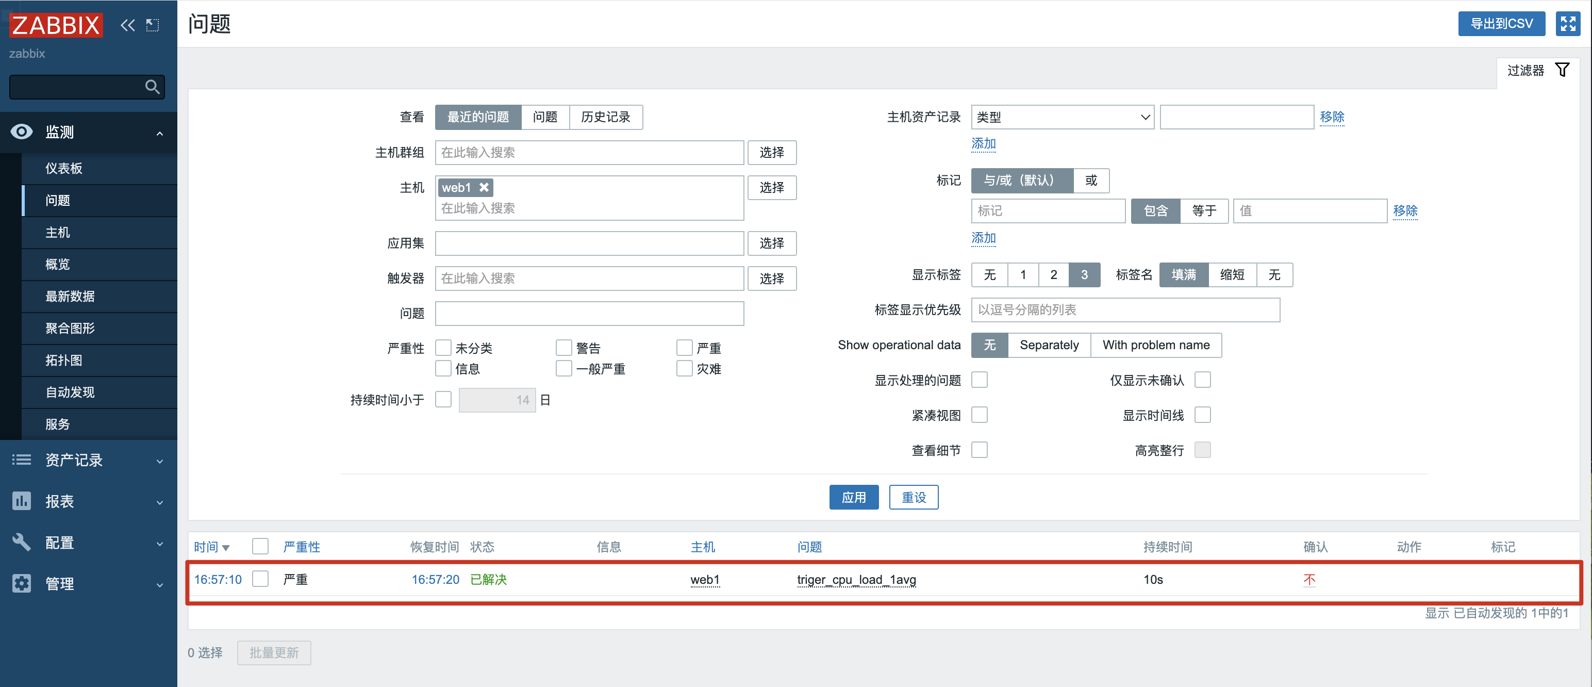Image resolution: width=1592 pixels, height=687 pixels.
Task: Click the eye icon next to 监测
Action: click(22, 132)
